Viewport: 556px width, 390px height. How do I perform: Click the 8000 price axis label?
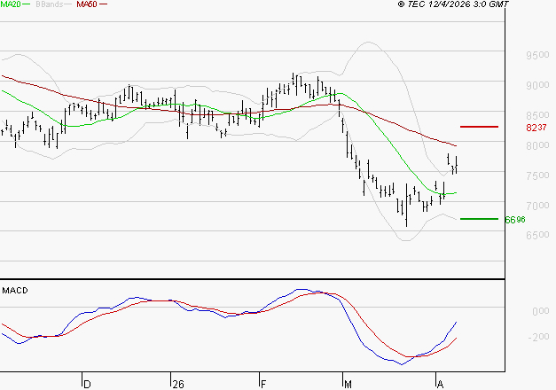click(537, 145)
